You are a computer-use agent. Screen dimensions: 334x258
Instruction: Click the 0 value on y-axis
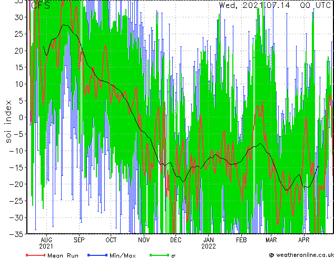(x=21, y=117)
